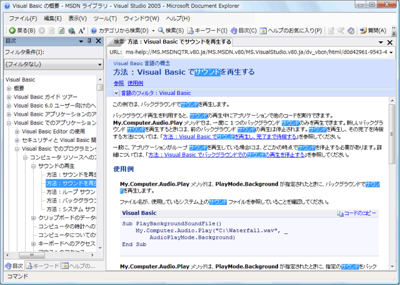400x285 pixels.
Task: Open the ヘルプ(H) menu
Action: [177, 18]
